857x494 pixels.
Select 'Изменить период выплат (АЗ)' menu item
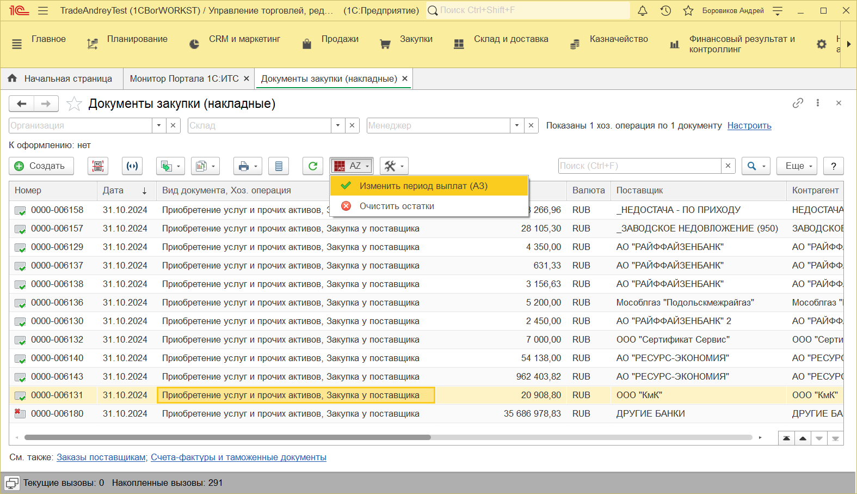click(x=423, y=186)
